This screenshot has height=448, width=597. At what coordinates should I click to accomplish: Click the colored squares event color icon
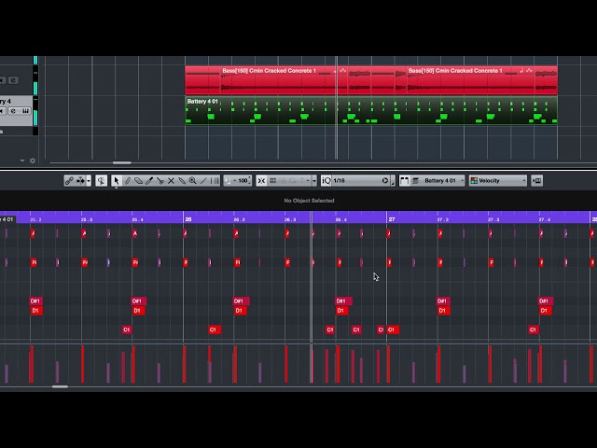tap(474, 180)
